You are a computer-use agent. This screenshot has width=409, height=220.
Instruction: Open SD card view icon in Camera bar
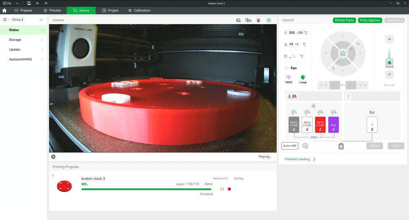(238, 20)
